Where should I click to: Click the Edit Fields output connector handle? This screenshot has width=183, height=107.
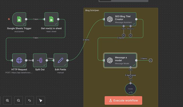pos(67,60)
